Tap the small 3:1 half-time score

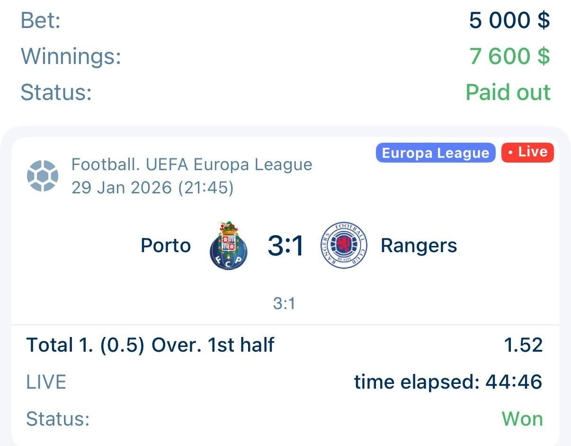(284, 303)
